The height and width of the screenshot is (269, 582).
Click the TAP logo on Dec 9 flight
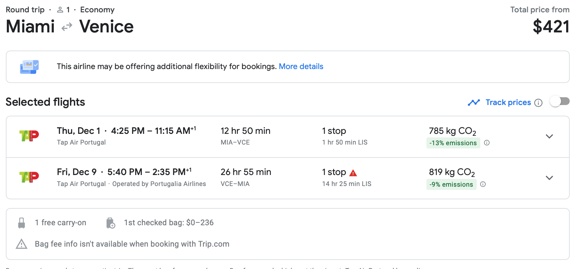pyautogui.click(x=29, y=177)
